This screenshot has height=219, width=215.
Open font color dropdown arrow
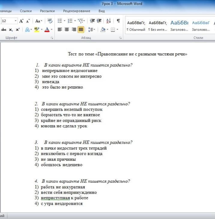click(x=52, y=29)
